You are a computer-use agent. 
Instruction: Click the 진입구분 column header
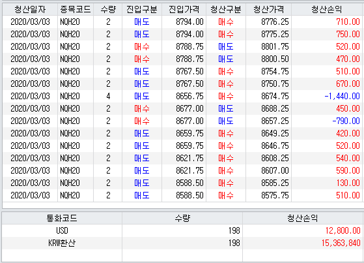coord(142,9)
